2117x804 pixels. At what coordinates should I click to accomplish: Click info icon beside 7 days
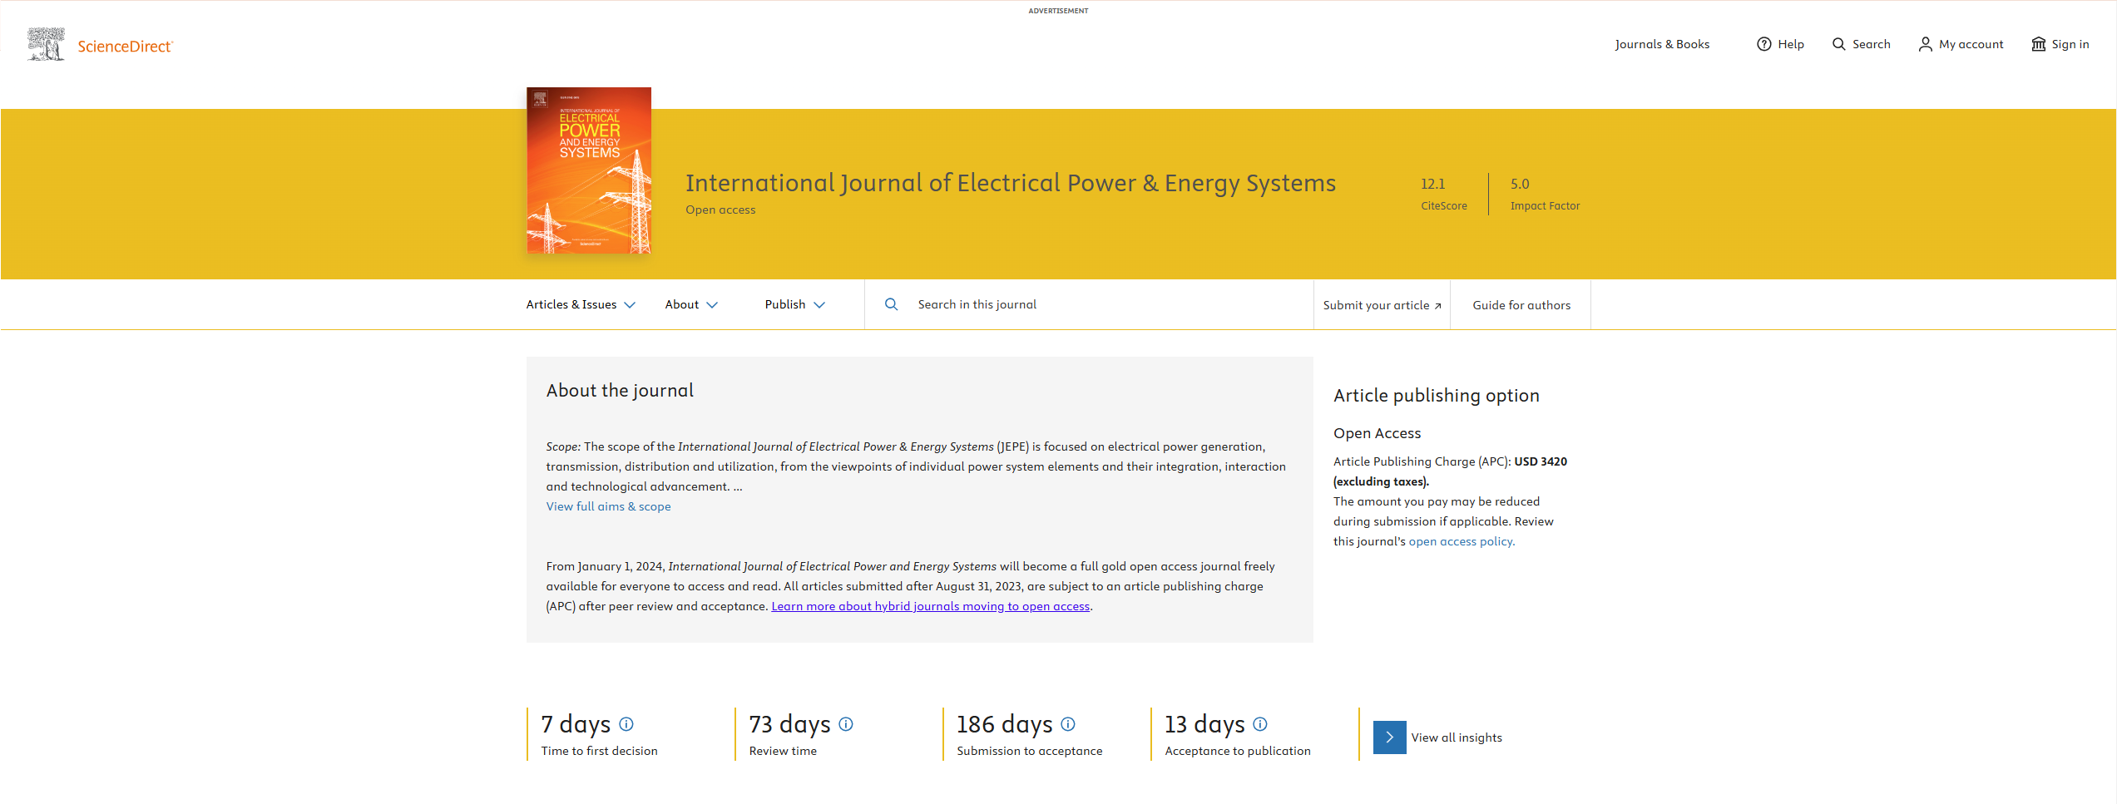click(626, 724)
